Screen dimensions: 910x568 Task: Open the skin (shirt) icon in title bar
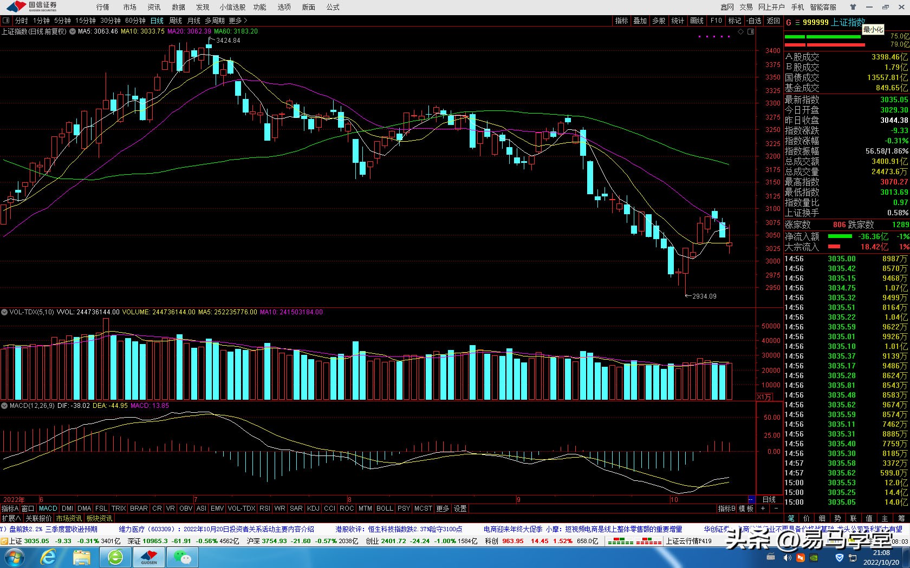point(853,7)
